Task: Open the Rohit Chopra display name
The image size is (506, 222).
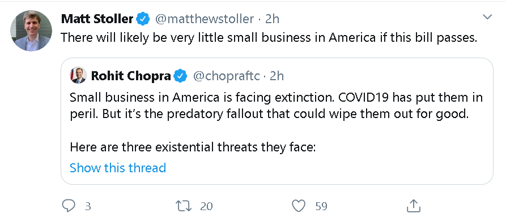Action: click(131, 76)
